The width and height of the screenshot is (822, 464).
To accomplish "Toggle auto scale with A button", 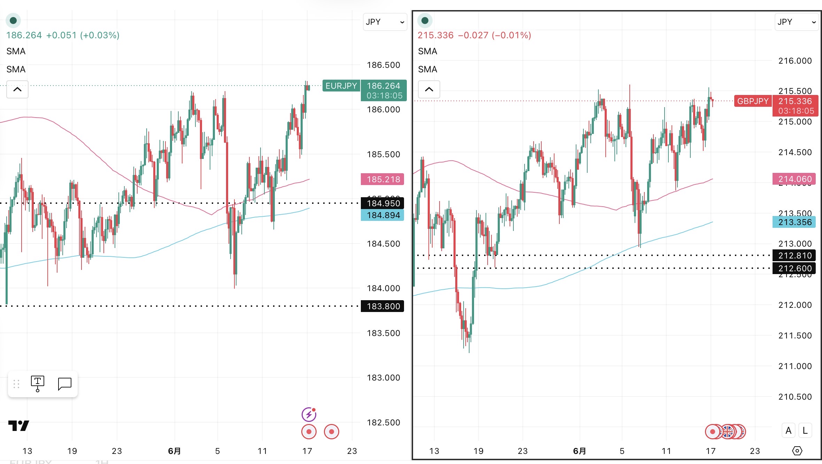I will tap(789, 431).
